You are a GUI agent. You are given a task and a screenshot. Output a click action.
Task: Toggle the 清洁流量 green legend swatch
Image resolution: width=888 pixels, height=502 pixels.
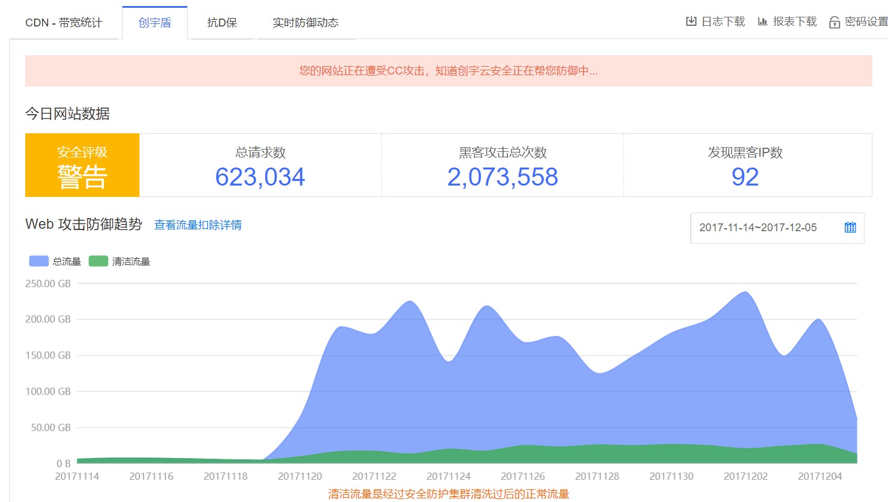[x=98, y=261]
